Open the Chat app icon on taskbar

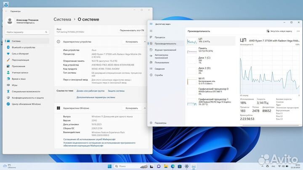click(159, 166)
